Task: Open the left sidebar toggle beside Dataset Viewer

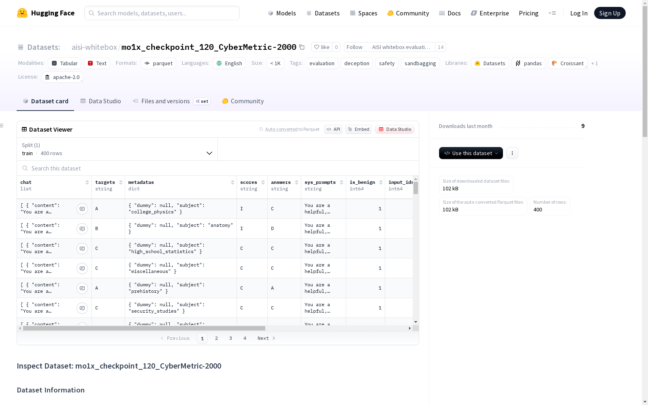Action: click(x=2, y=126)
